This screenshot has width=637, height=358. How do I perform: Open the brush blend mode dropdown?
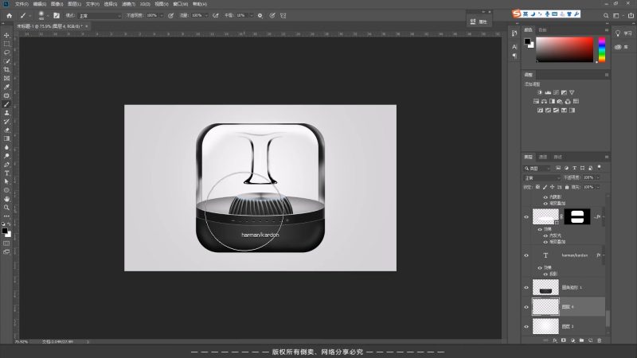[x=100, y=14]
